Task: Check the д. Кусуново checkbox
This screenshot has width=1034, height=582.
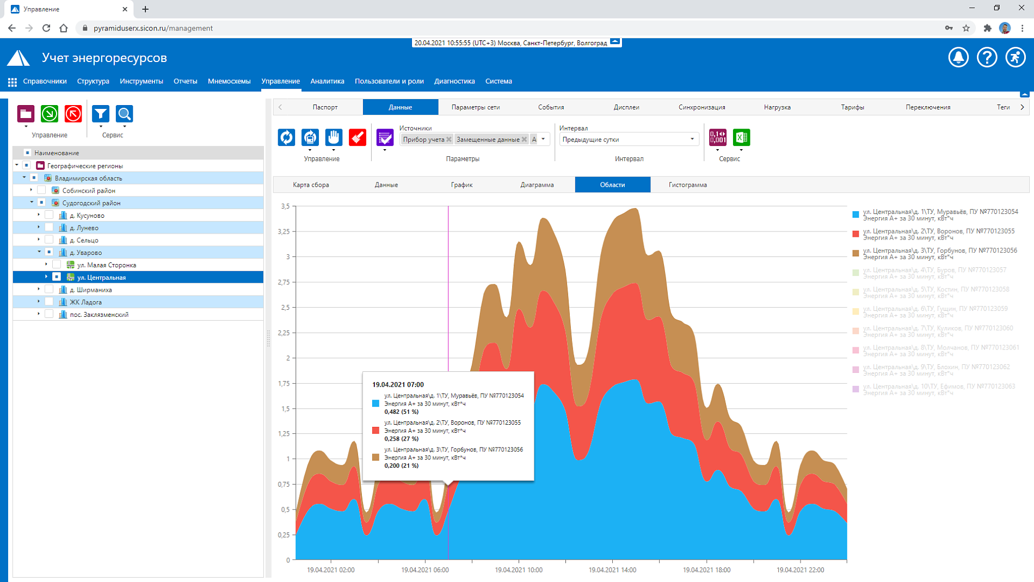Action: (49, 215)
